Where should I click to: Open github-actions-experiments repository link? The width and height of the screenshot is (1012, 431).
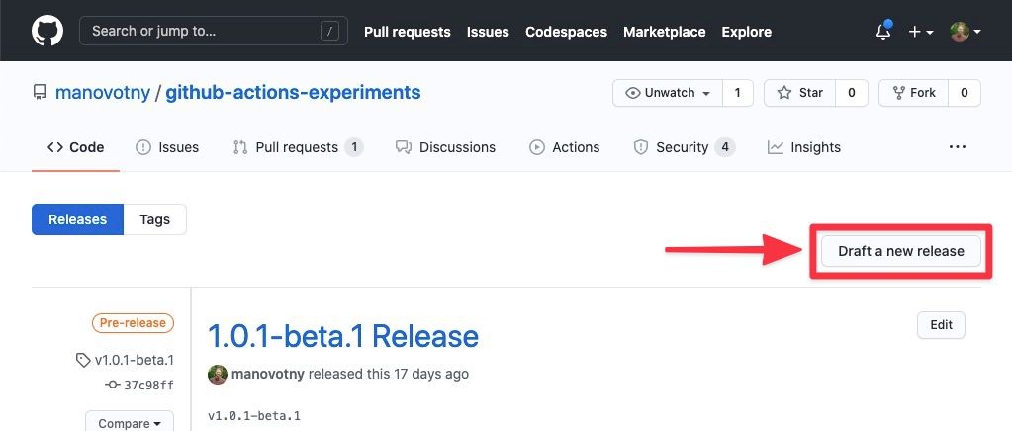(x=293, y=93)
